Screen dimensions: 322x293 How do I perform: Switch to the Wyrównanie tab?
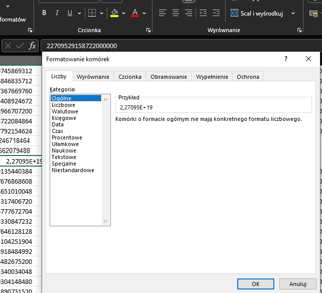(x=93, y=77)
